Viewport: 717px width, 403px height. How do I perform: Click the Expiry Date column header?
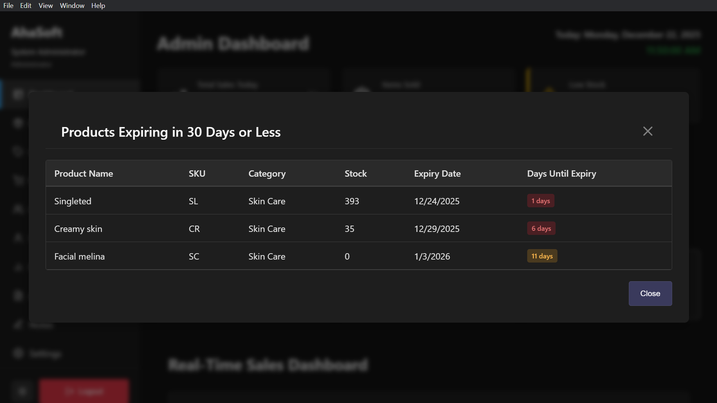pos(437,174)
